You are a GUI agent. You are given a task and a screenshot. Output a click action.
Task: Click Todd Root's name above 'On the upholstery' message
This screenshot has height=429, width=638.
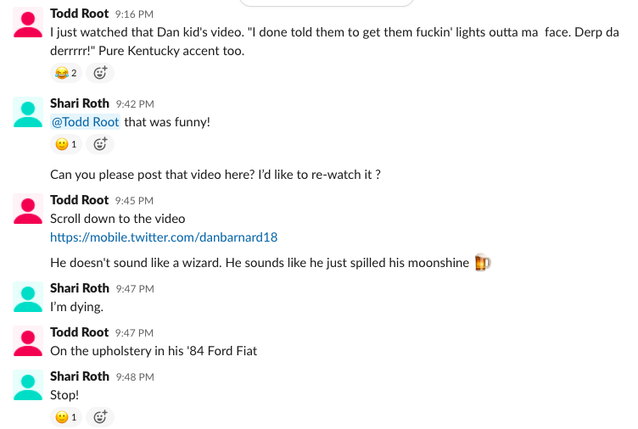[80, 332]
